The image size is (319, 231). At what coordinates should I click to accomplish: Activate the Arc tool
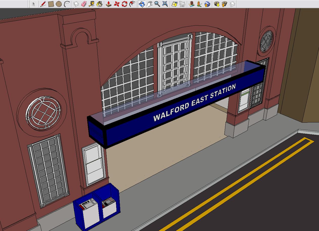(67, 4)
